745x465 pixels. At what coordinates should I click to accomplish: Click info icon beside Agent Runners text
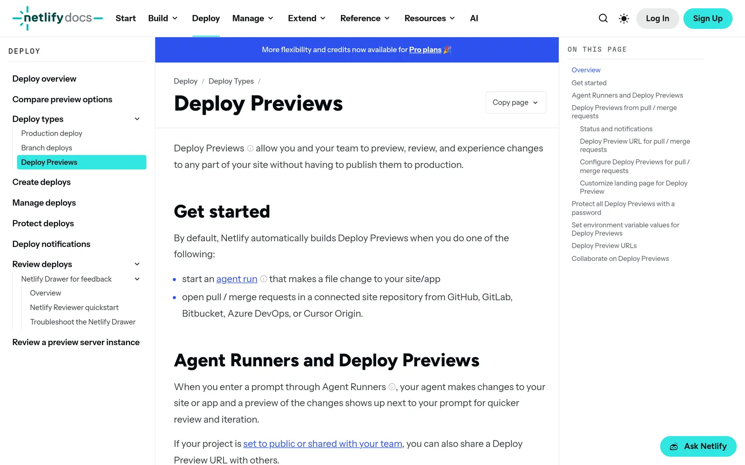tap(392, 387)
